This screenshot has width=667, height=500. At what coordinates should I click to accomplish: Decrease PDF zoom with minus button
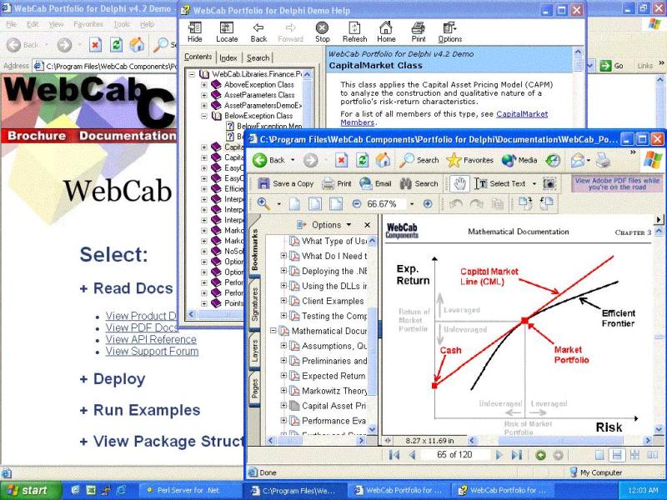(357, 204)
